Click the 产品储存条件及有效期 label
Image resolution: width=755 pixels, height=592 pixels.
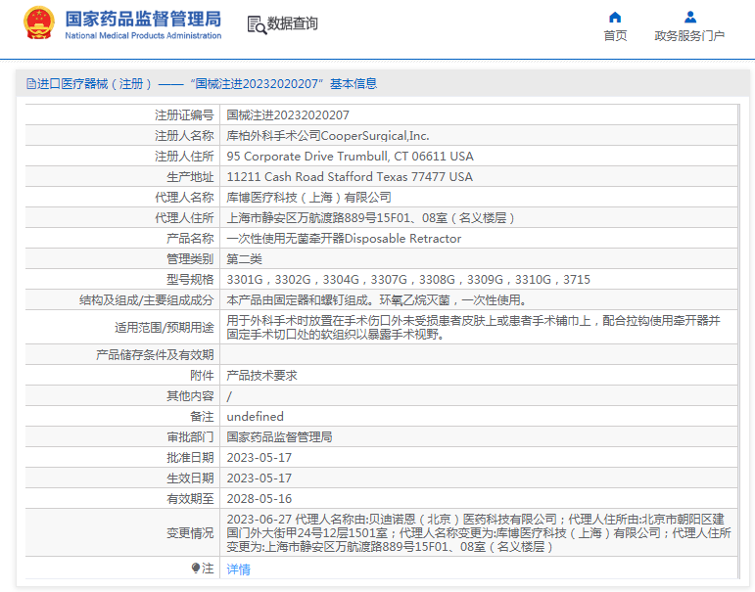coord(155,355)
